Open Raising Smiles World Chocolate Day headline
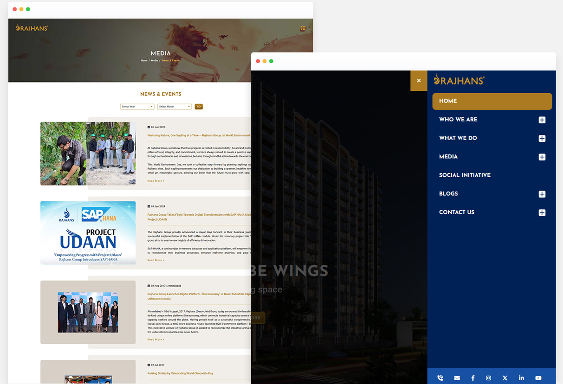 pyautogui.click(x=180, y=373)
